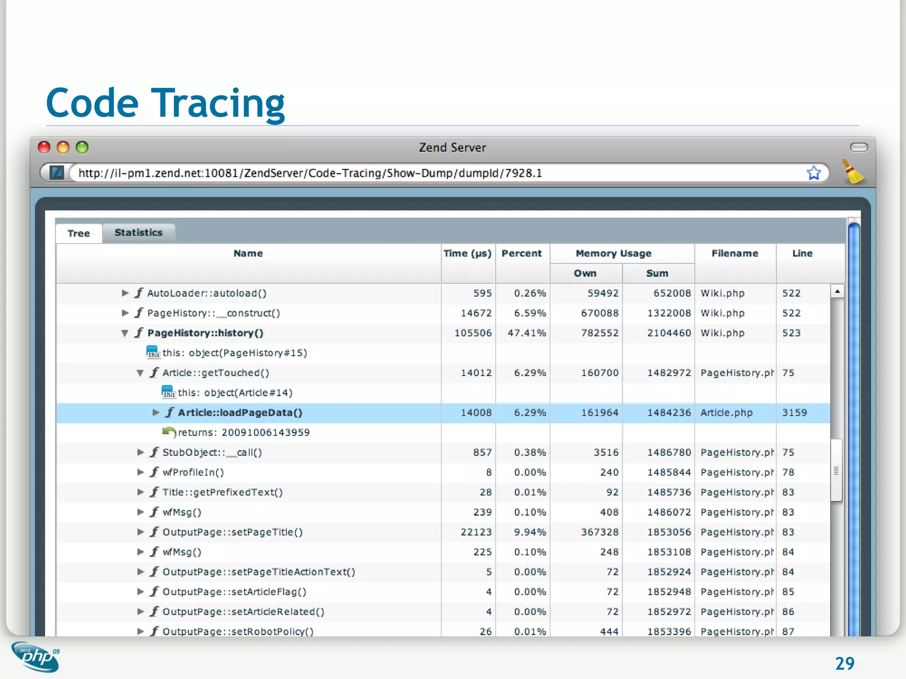906x679 pixels.
Task: Click function icon of Article::loadPageData()
Action: (169, 412)
